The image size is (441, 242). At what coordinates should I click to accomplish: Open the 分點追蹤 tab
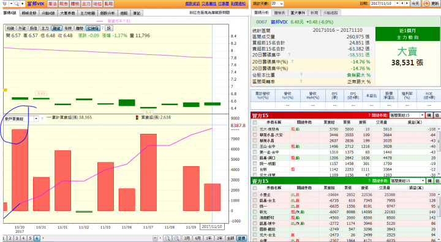331,13
